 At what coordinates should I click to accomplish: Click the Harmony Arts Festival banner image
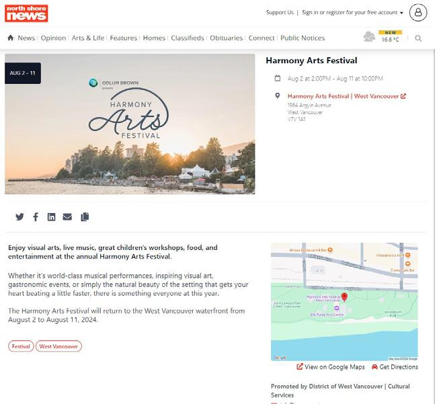130,124
